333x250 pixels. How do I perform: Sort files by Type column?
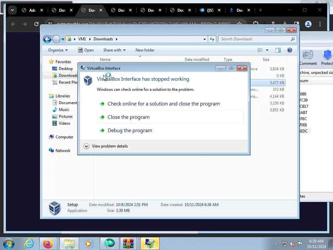point(228,60)
